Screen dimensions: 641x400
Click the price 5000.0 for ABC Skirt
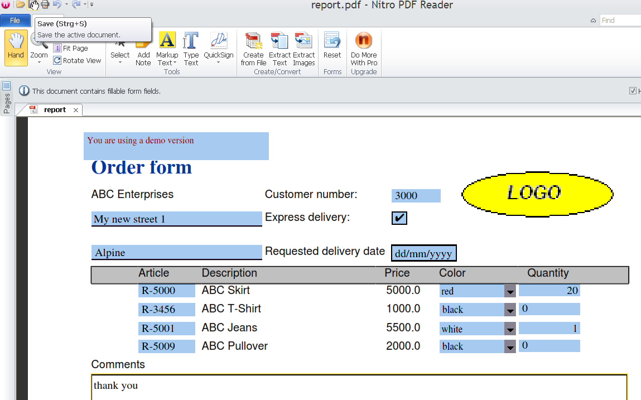(403, 290)
